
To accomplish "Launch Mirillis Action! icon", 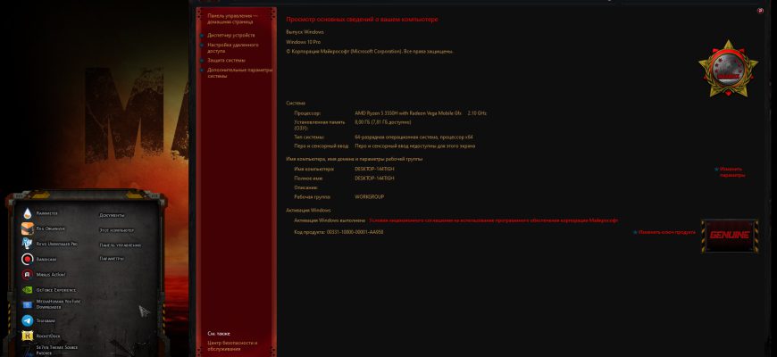I will [x=28, y=274].
